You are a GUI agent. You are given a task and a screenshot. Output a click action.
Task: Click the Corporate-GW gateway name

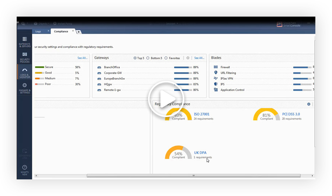tap(113, 73)
